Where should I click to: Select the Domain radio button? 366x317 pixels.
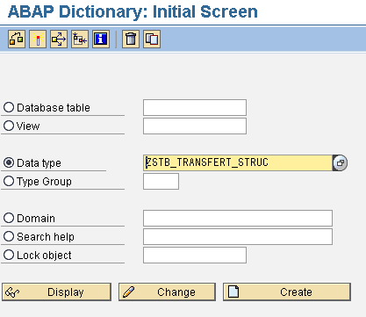(9, 218)
